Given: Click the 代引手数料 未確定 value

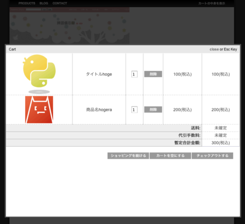Looking at the screenshot, I should pyautogui.click(x=220, y=135).
